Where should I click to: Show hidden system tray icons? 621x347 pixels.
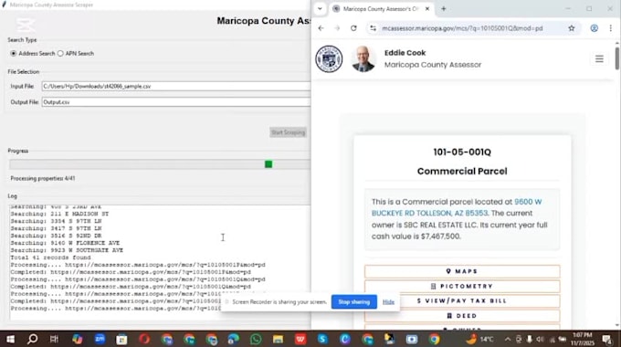508,339
